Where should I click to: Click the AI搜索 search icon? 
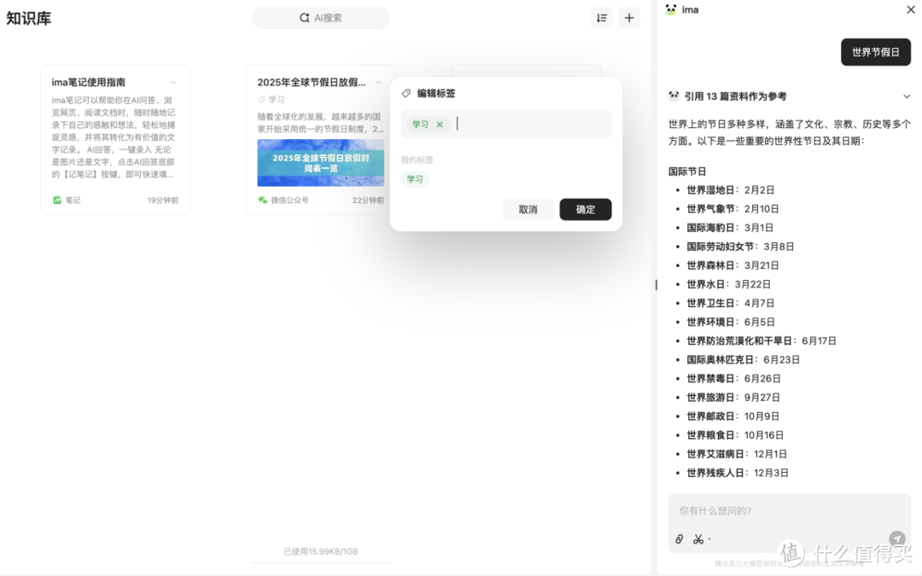304,18
